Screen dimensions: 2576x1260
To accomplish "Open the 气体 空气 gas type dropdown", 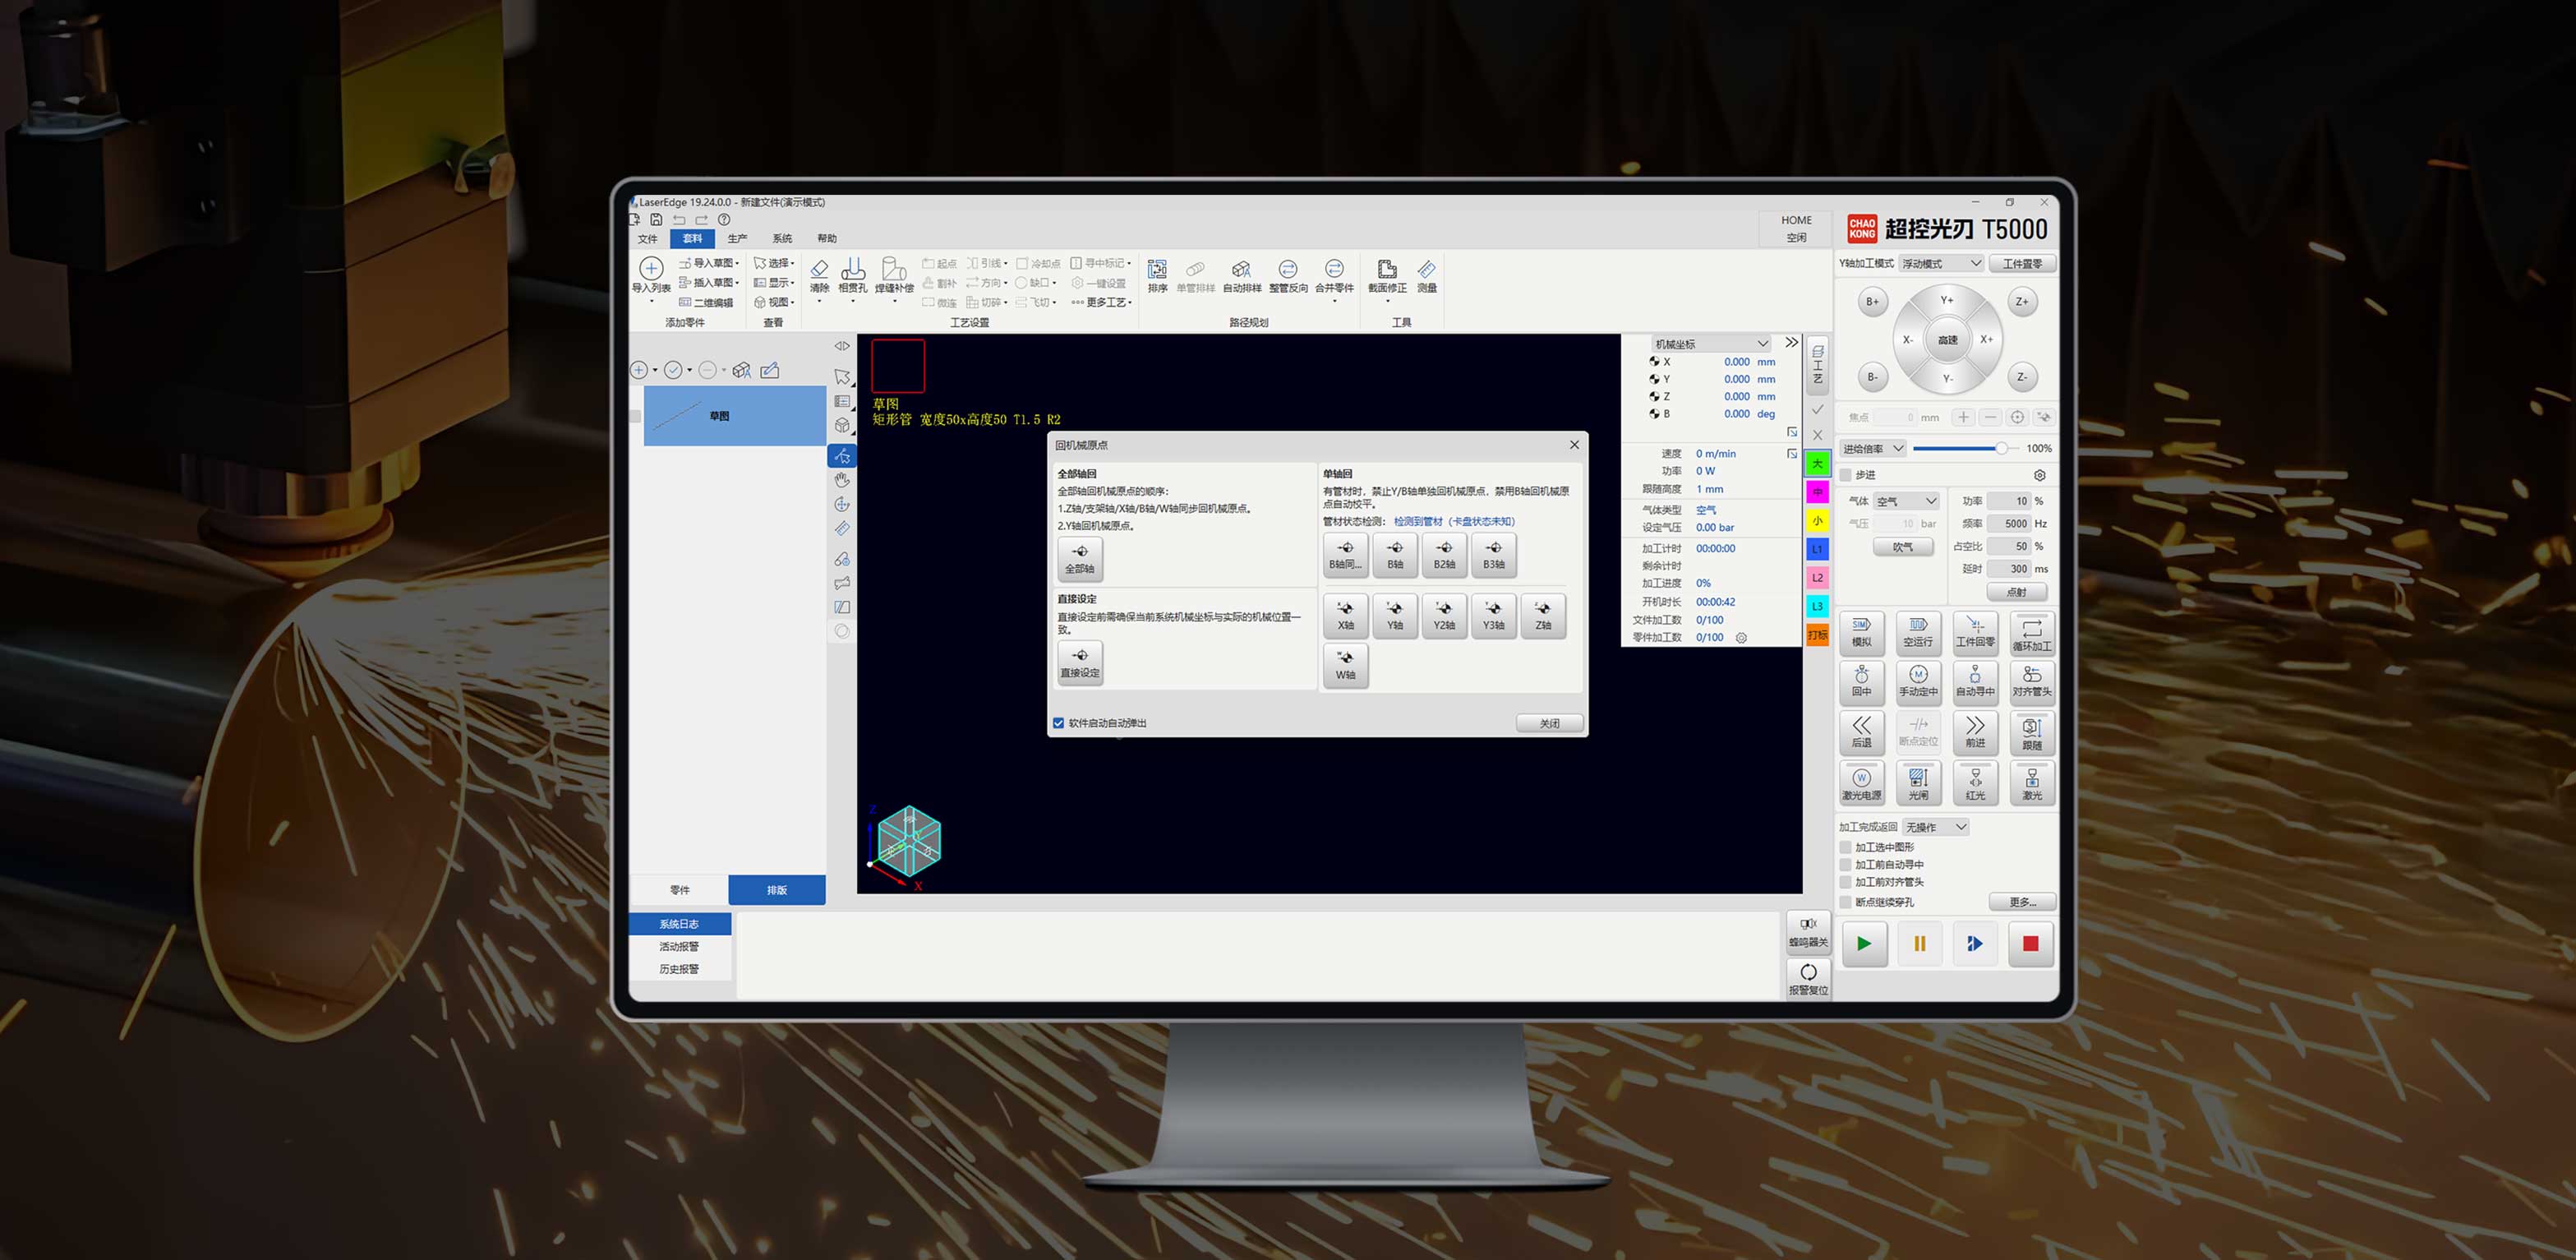I will pyautogui.click(x=1906, y=501).
